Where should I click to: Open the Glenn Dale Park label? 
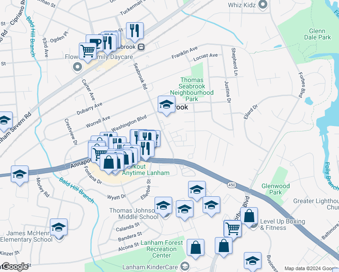coord(317,34)
